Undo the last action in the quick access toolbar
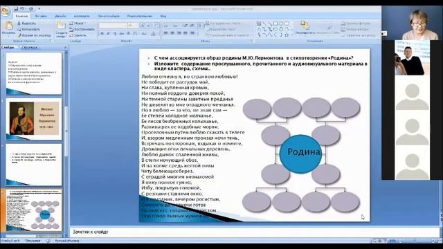 point(23,9)
